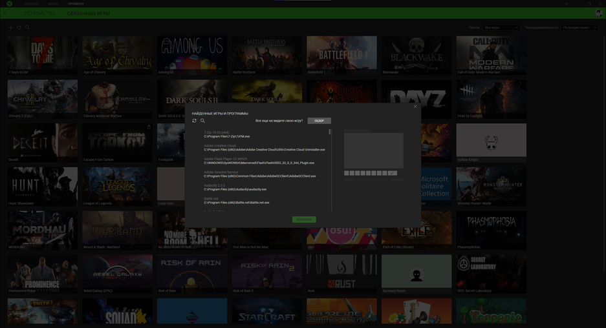The width and height of the screenshot is (606, 328).
Task: Refresh the found games and programs list
Action: 195,121
